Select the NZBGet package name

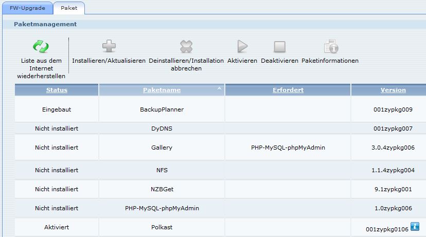[x=162, y=189]
